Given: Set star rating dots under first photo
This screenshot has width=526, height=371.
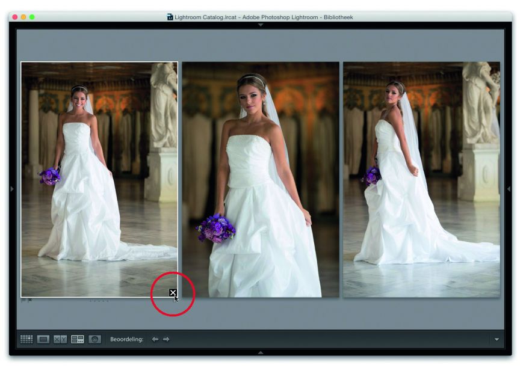Looking at the screenshot, I should (99, 301).
